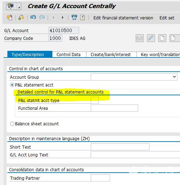
Task: Click the change documents page icon
Action: pos(83,17)
